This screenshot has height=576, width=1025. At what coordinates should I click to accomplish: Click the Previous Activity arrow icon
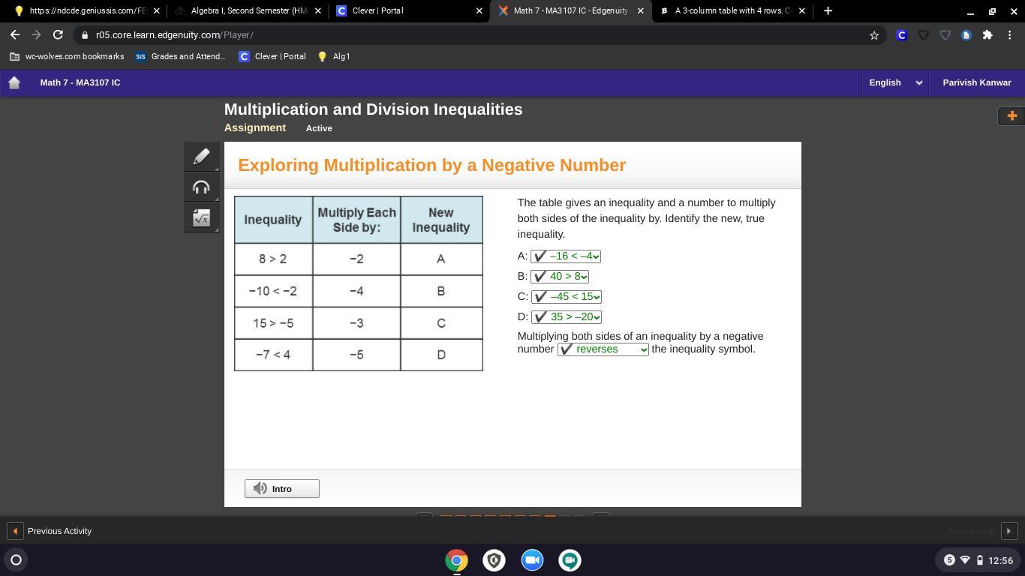pos(15,531)
